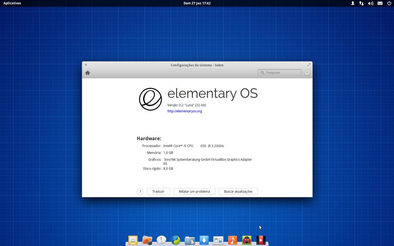
Task: Open Shotwell photo manager from the dock
Action: [147, 240]
